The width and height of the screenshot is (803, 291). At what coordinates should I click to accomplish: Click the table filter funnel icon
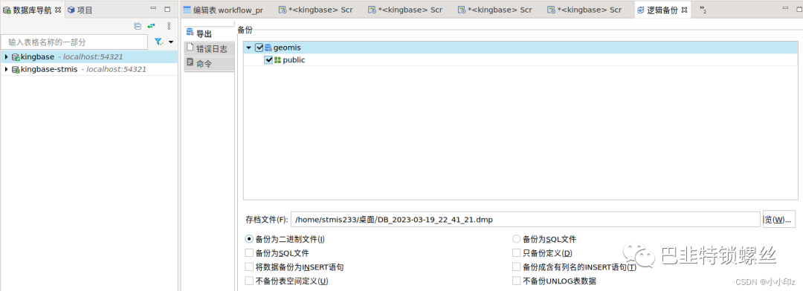159,42
